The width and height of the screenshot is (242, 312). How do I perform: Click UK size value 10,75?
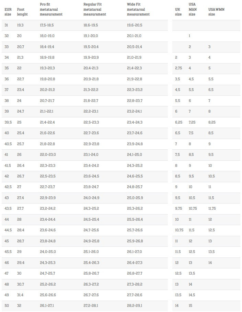click(x=179, y=230)
